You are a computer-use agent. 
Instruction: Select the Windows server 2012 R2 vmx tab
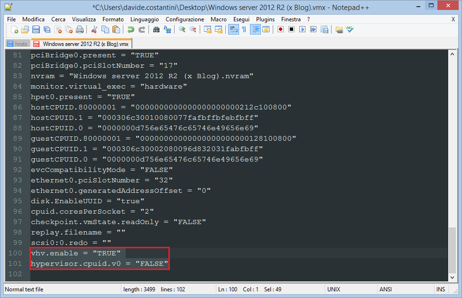pos(82,44)
